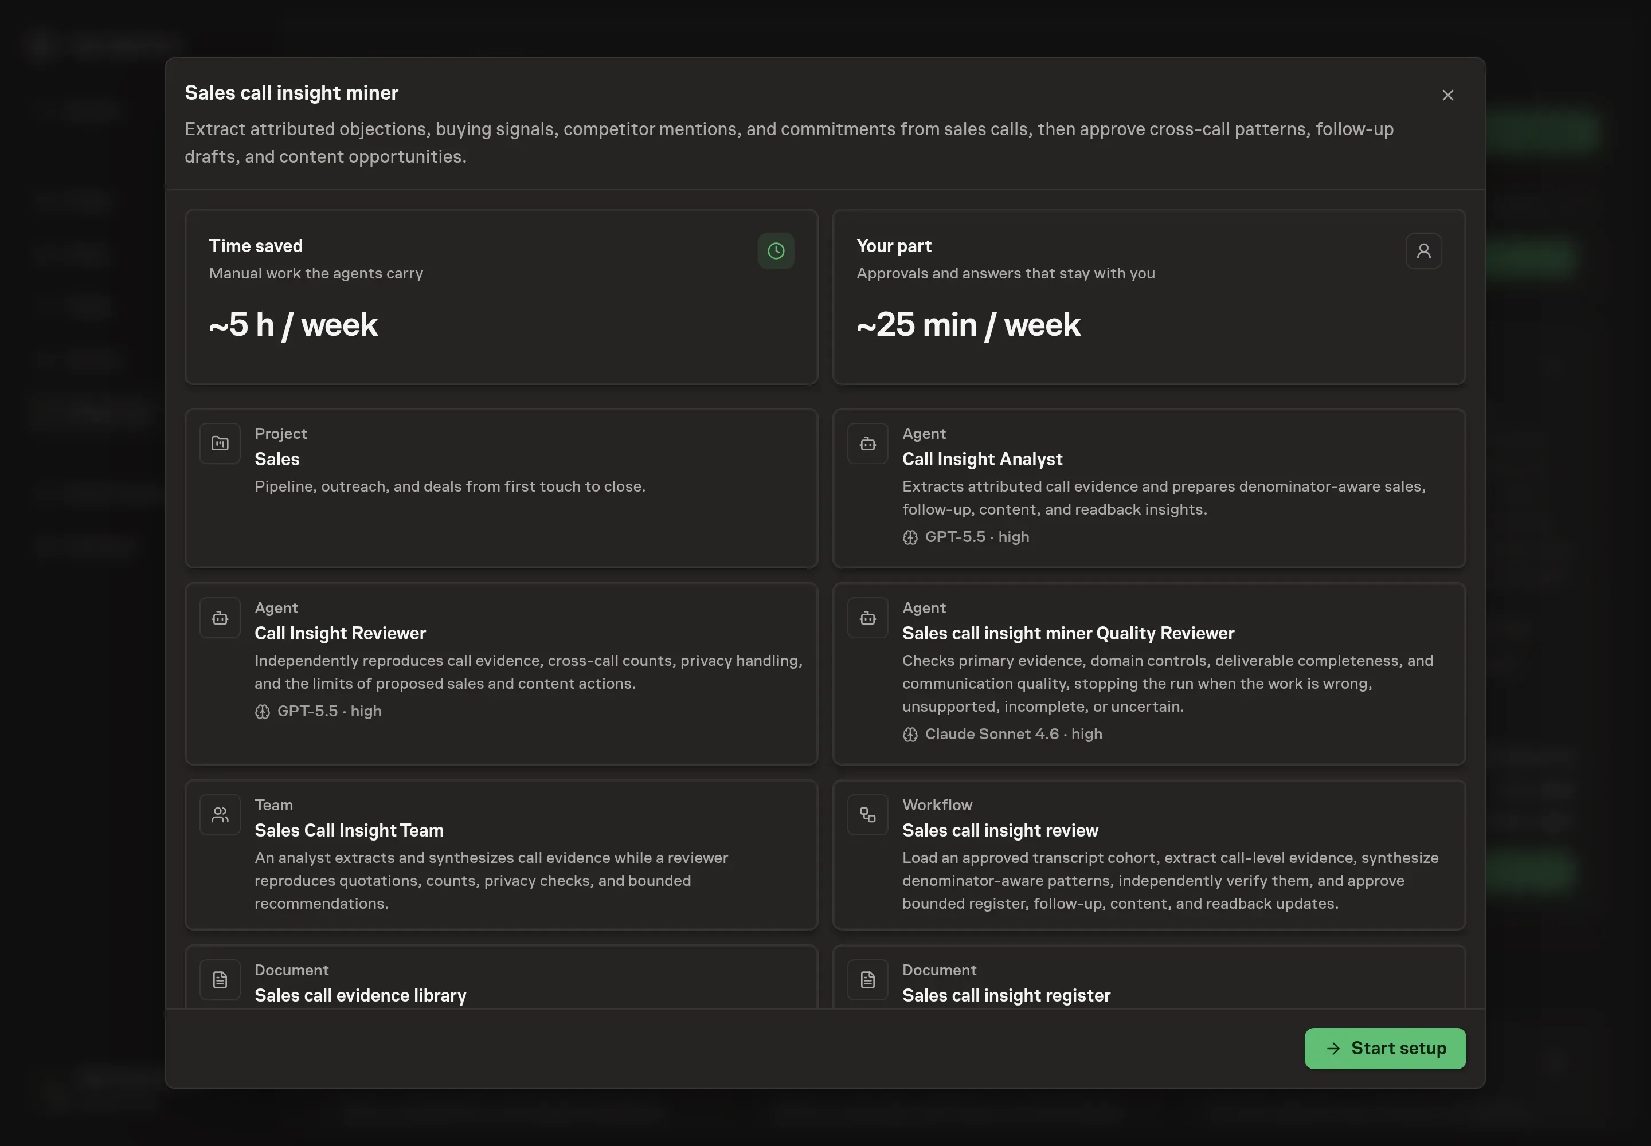
Task: Click the document icon beside Sales call insight register
Action: coord(868,979)
